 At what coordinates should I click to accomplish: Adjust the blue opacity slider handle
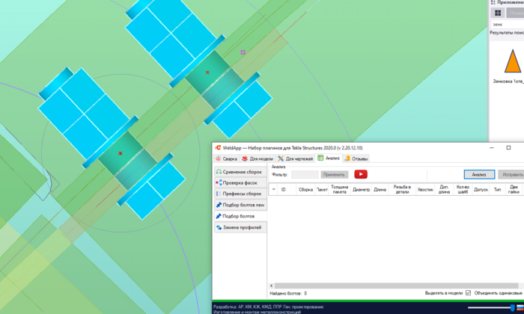(x=512, y=308)
